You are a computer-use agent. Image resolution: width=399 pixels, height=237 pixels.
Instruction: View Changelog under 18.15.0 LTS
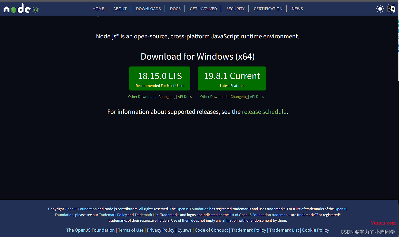(167, 97)
